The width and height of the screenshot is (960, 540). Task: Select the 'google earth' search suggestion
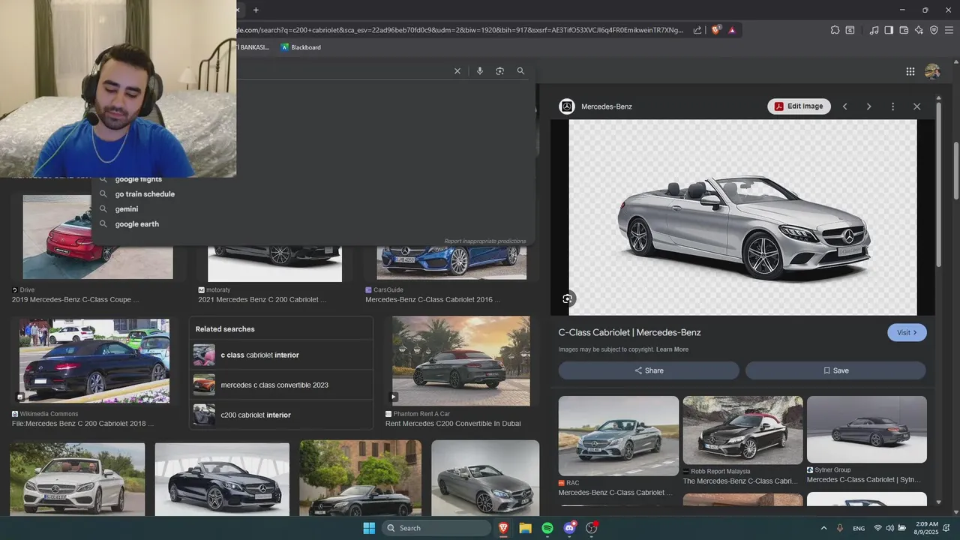point(137,224)
